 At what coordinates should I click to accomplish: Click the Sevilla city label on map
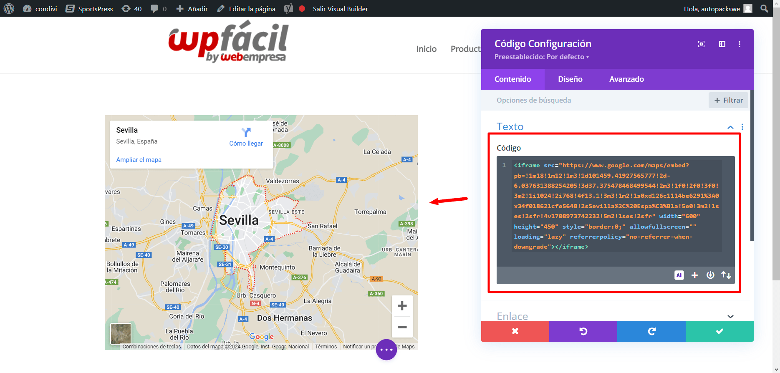click(x=239, y=220)
